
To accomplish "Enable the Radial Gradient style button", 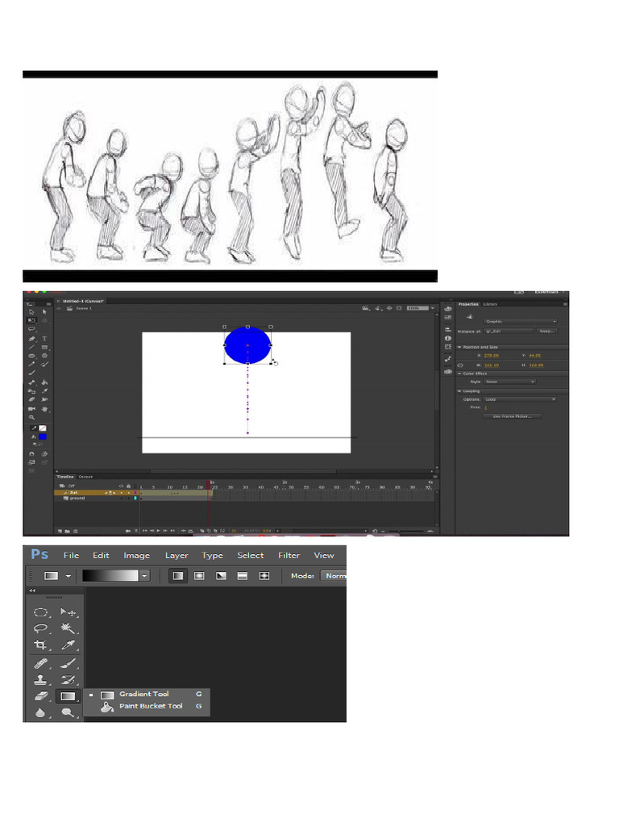I will [x=199, y=576].
